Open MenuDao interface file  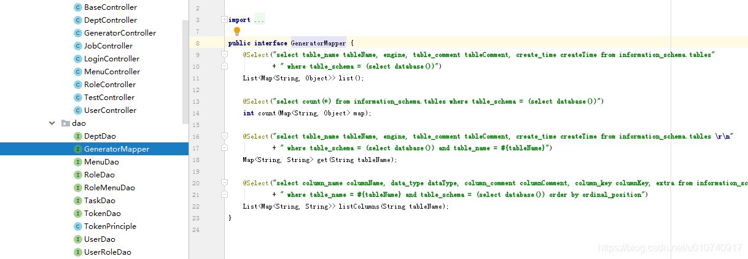point(101,162)
